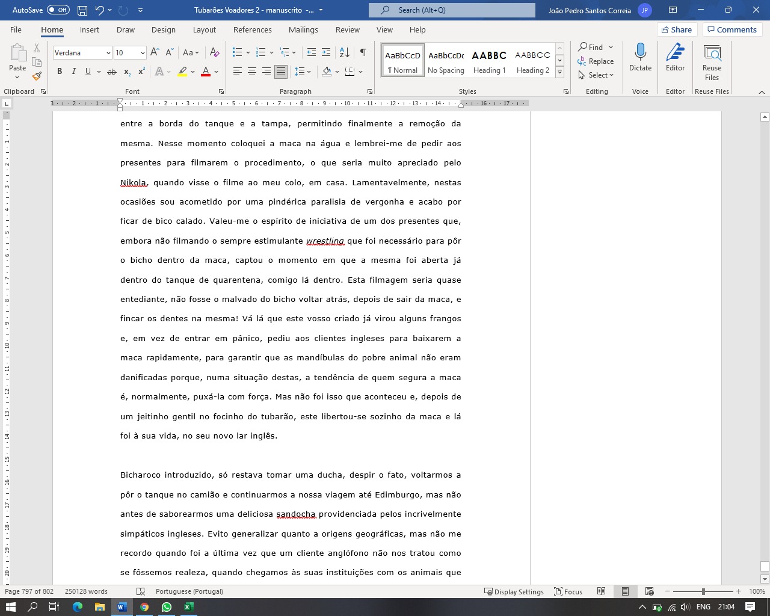Expand the Select dropdown in Editing
This screenshot has width=770, height=616.
coord(596,75)
